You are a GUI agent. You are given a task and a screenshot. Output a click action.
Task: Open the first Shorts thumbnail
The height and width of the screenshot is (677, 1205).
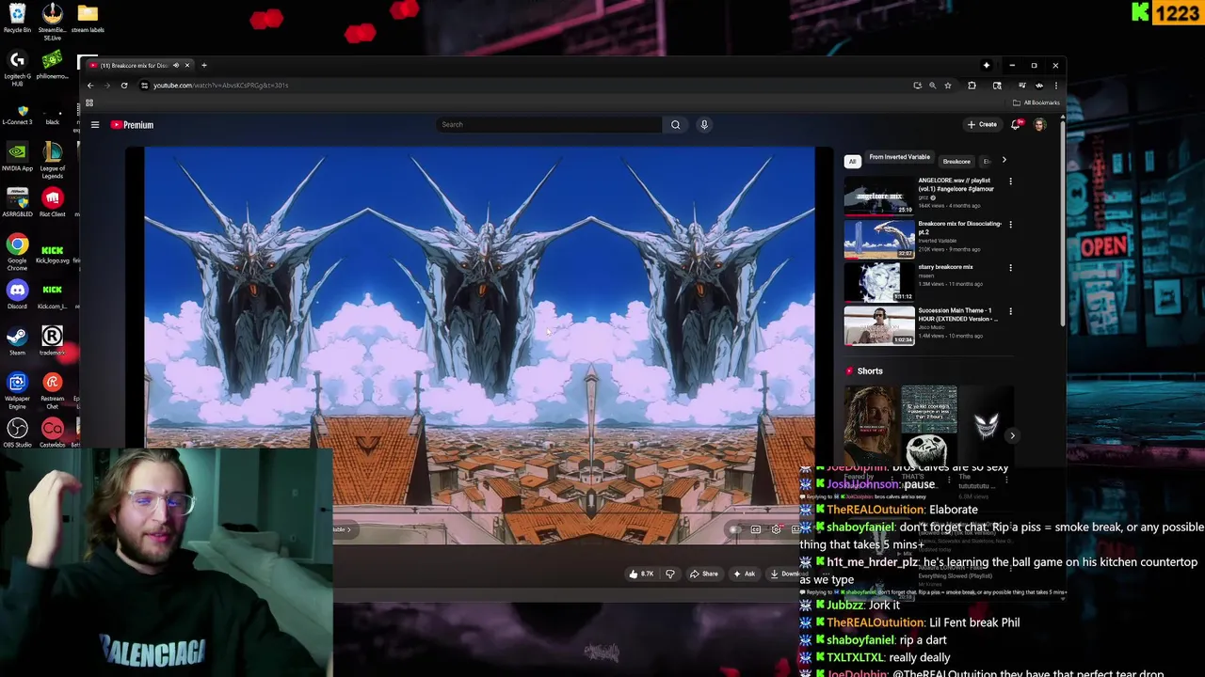871,425
